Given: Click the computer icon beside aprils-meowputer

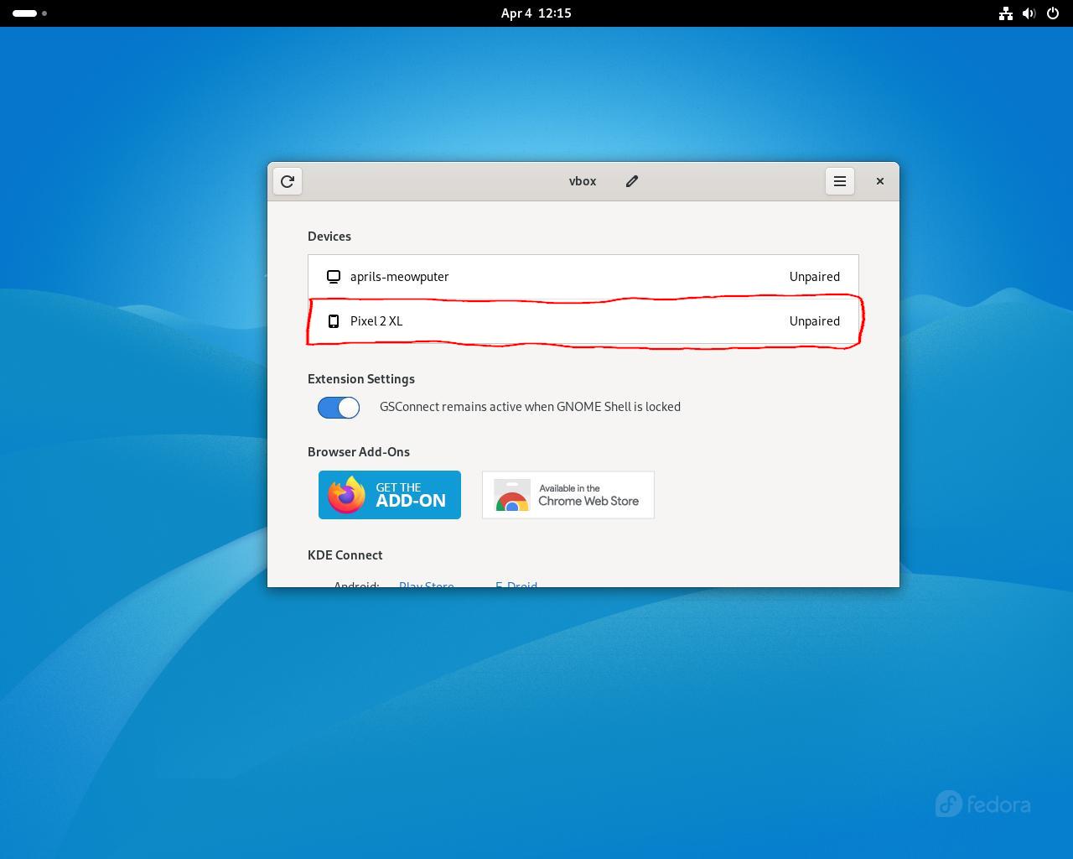Looking at the screenshot, I should pos(334,277).
